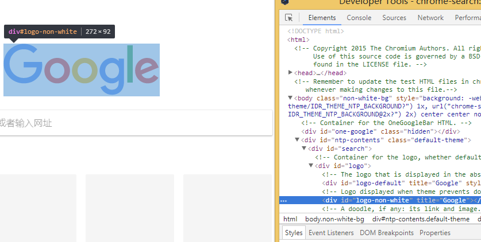Select the div id="logo-default" DOM row
This screenshot has width=481, height=242.
pyautogui.click(x=401, y=183)
